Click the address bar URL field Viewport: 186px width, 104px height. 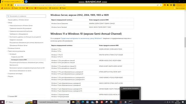(85, 5)
